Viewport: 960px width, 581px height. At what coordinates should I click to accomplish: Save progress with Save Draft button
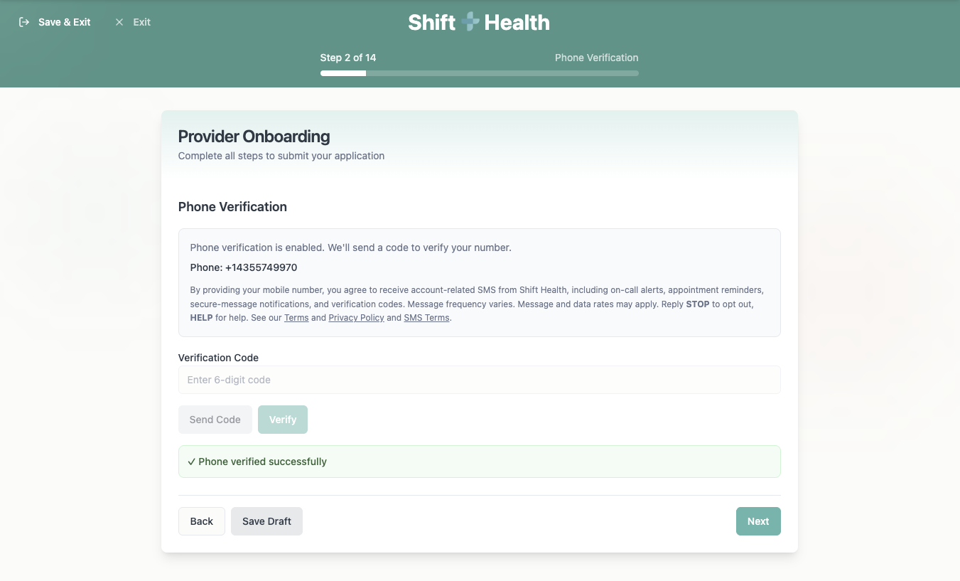(266, 521)
